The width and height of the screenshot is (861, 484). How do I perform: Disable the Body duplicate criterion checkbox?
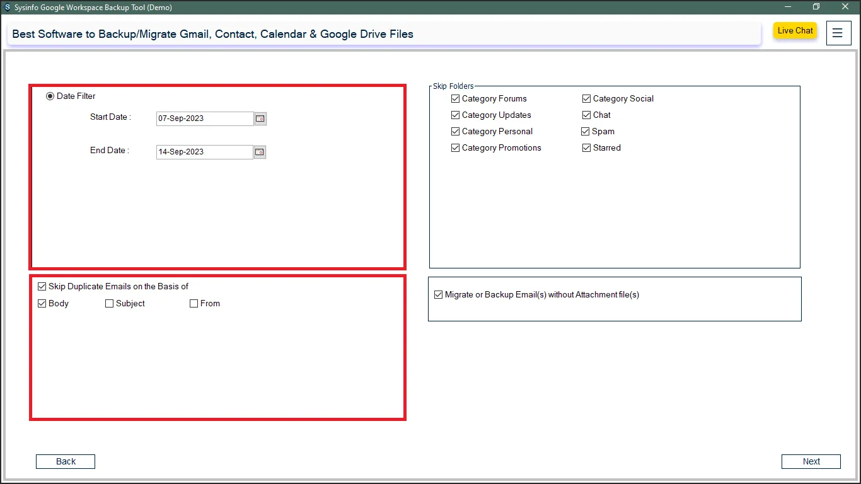pos(43,304)
